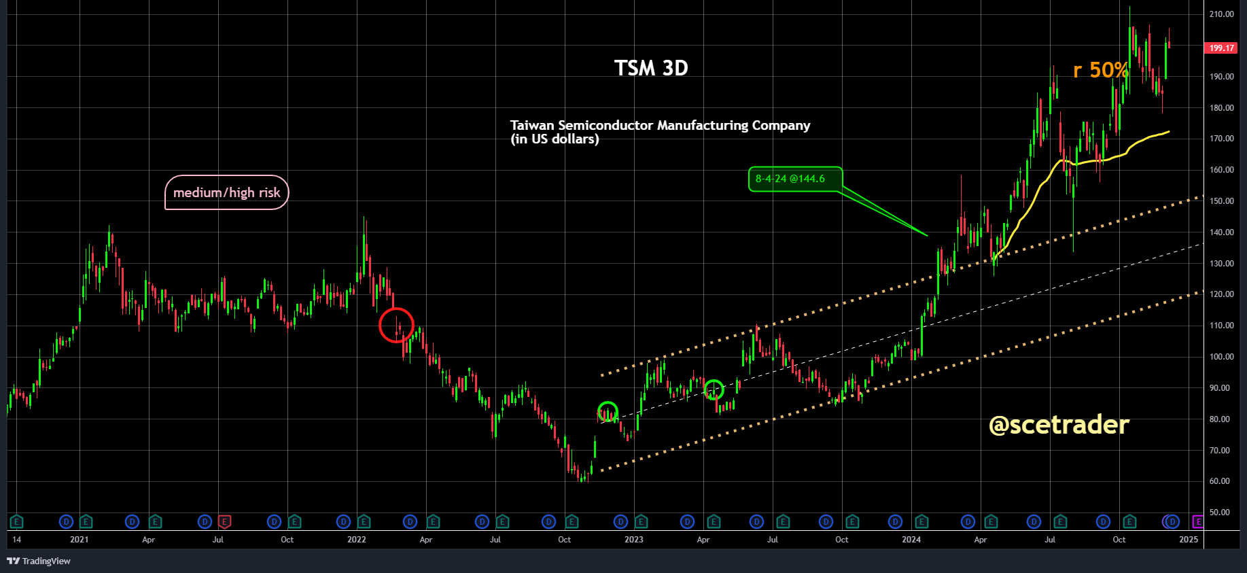
Task: Open the TradingView logo link
Action: coord(39,561)
